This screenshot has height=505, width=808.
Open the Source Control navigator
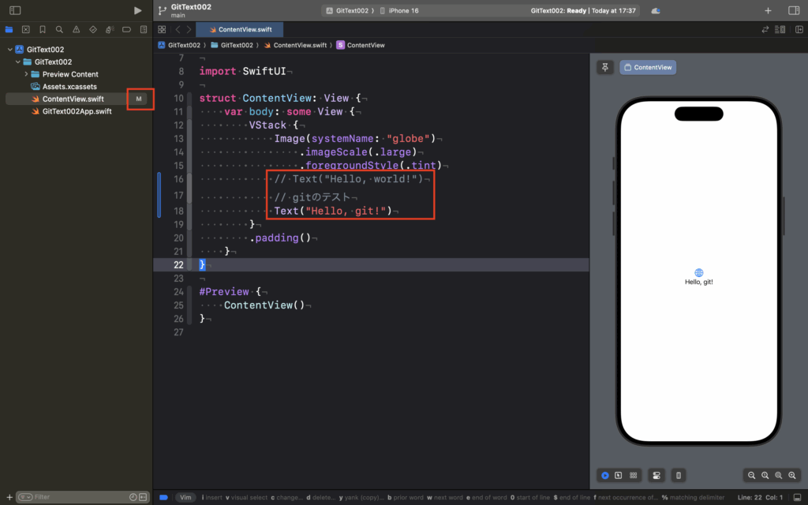(26, 29)
